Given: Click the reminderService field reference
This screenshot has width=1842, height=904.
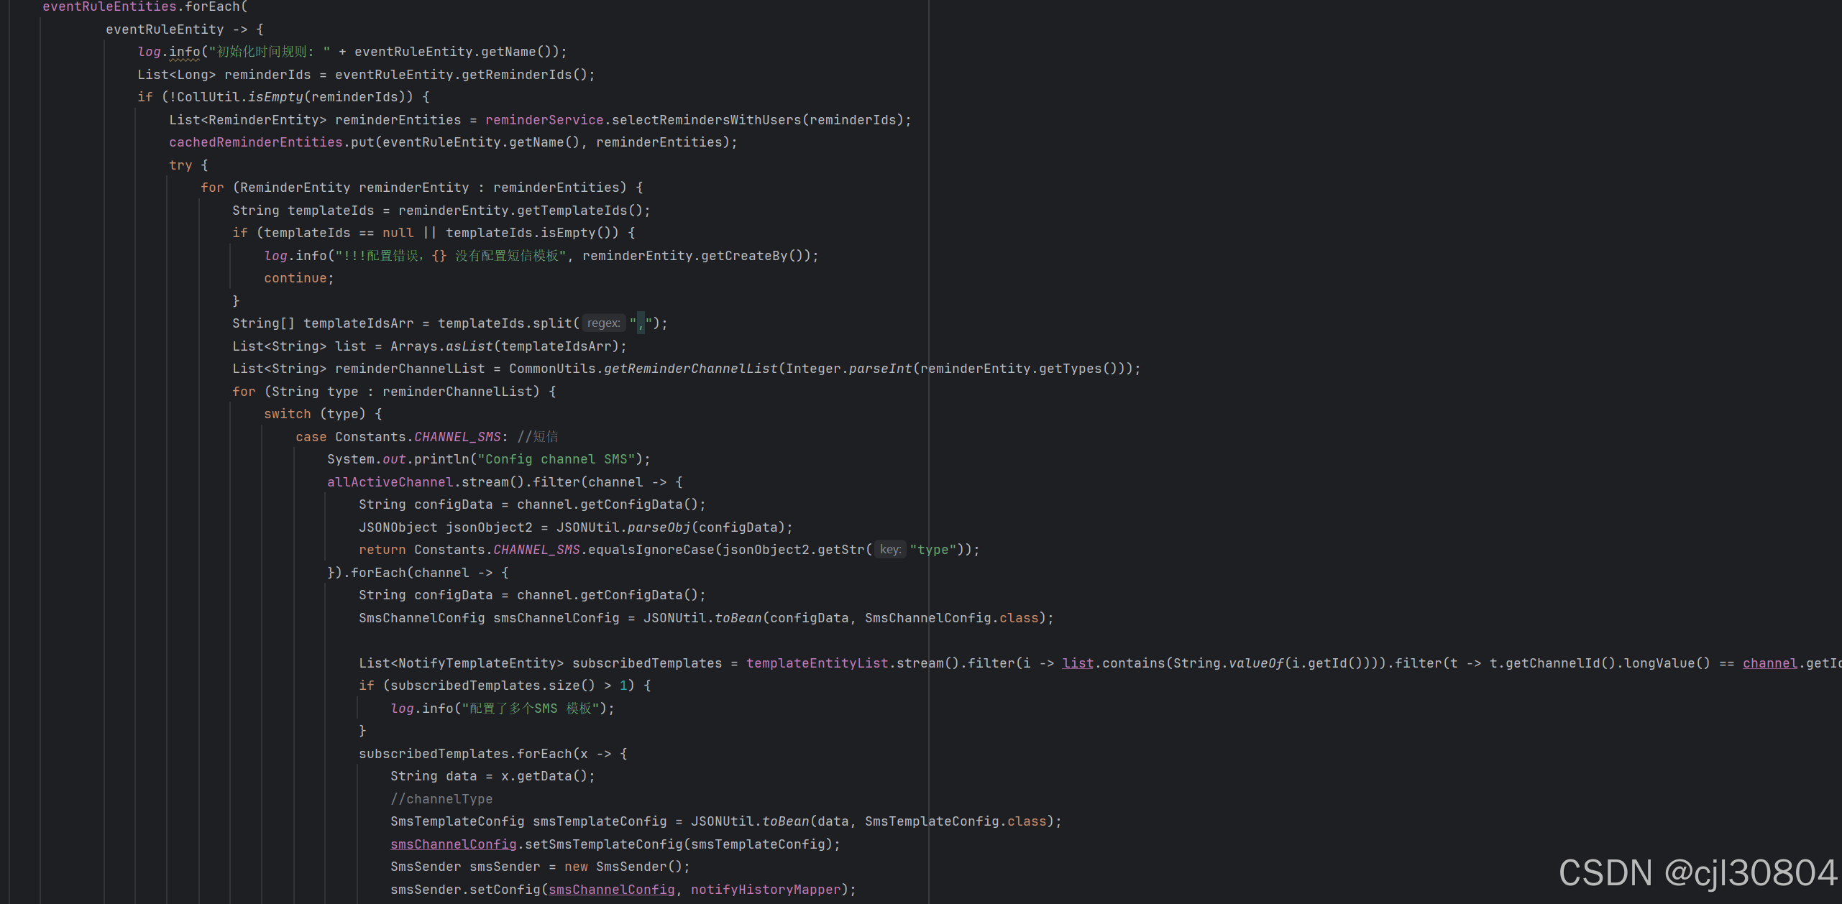Looking at the screenshot, I should pos(544,120).
